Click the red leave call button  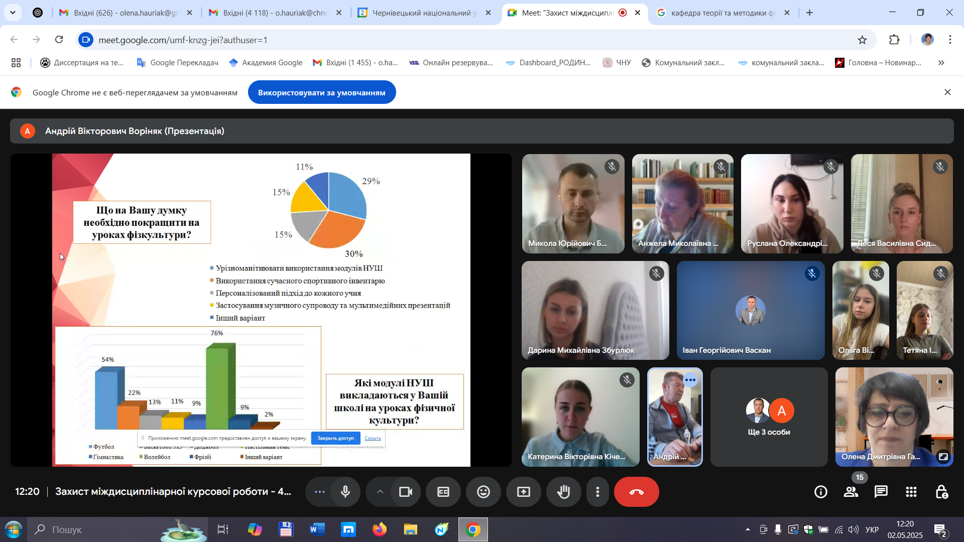pos(636,492)
